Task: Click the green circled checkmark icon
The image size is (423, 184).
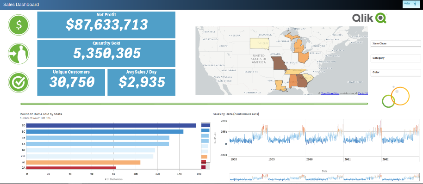Action: click(19, 82)
